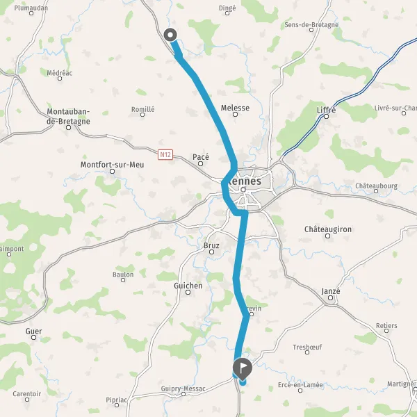Click the Sens-de-Bretagne label
The image size is (417, 417).
point(311,25)
